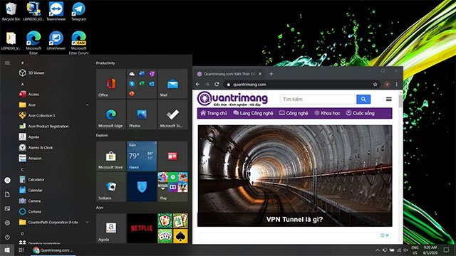Launch the Netflix tile
Screen dimensions: 456x256
click(x=142, y=228)
